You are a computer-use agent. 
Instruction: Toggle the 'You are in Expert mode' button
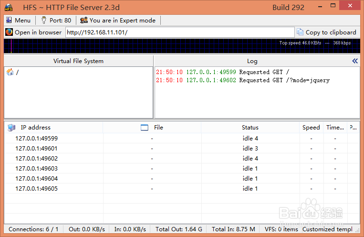pyautogui.click(x=118, y=21)
